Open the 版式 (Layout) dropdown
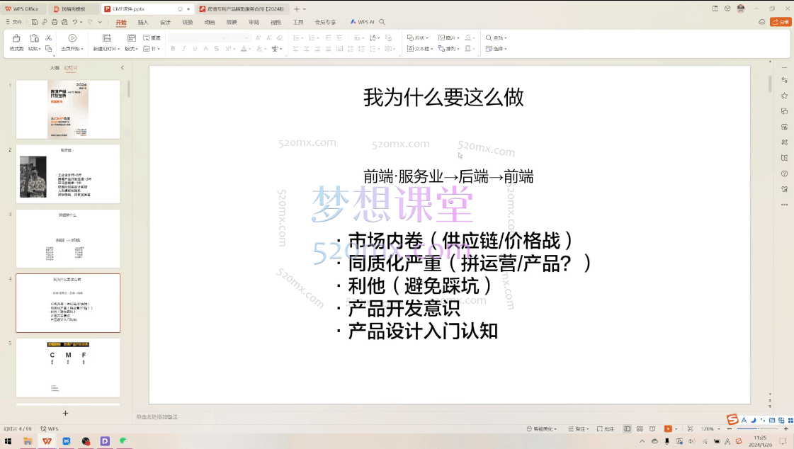 tap(132, 47)
